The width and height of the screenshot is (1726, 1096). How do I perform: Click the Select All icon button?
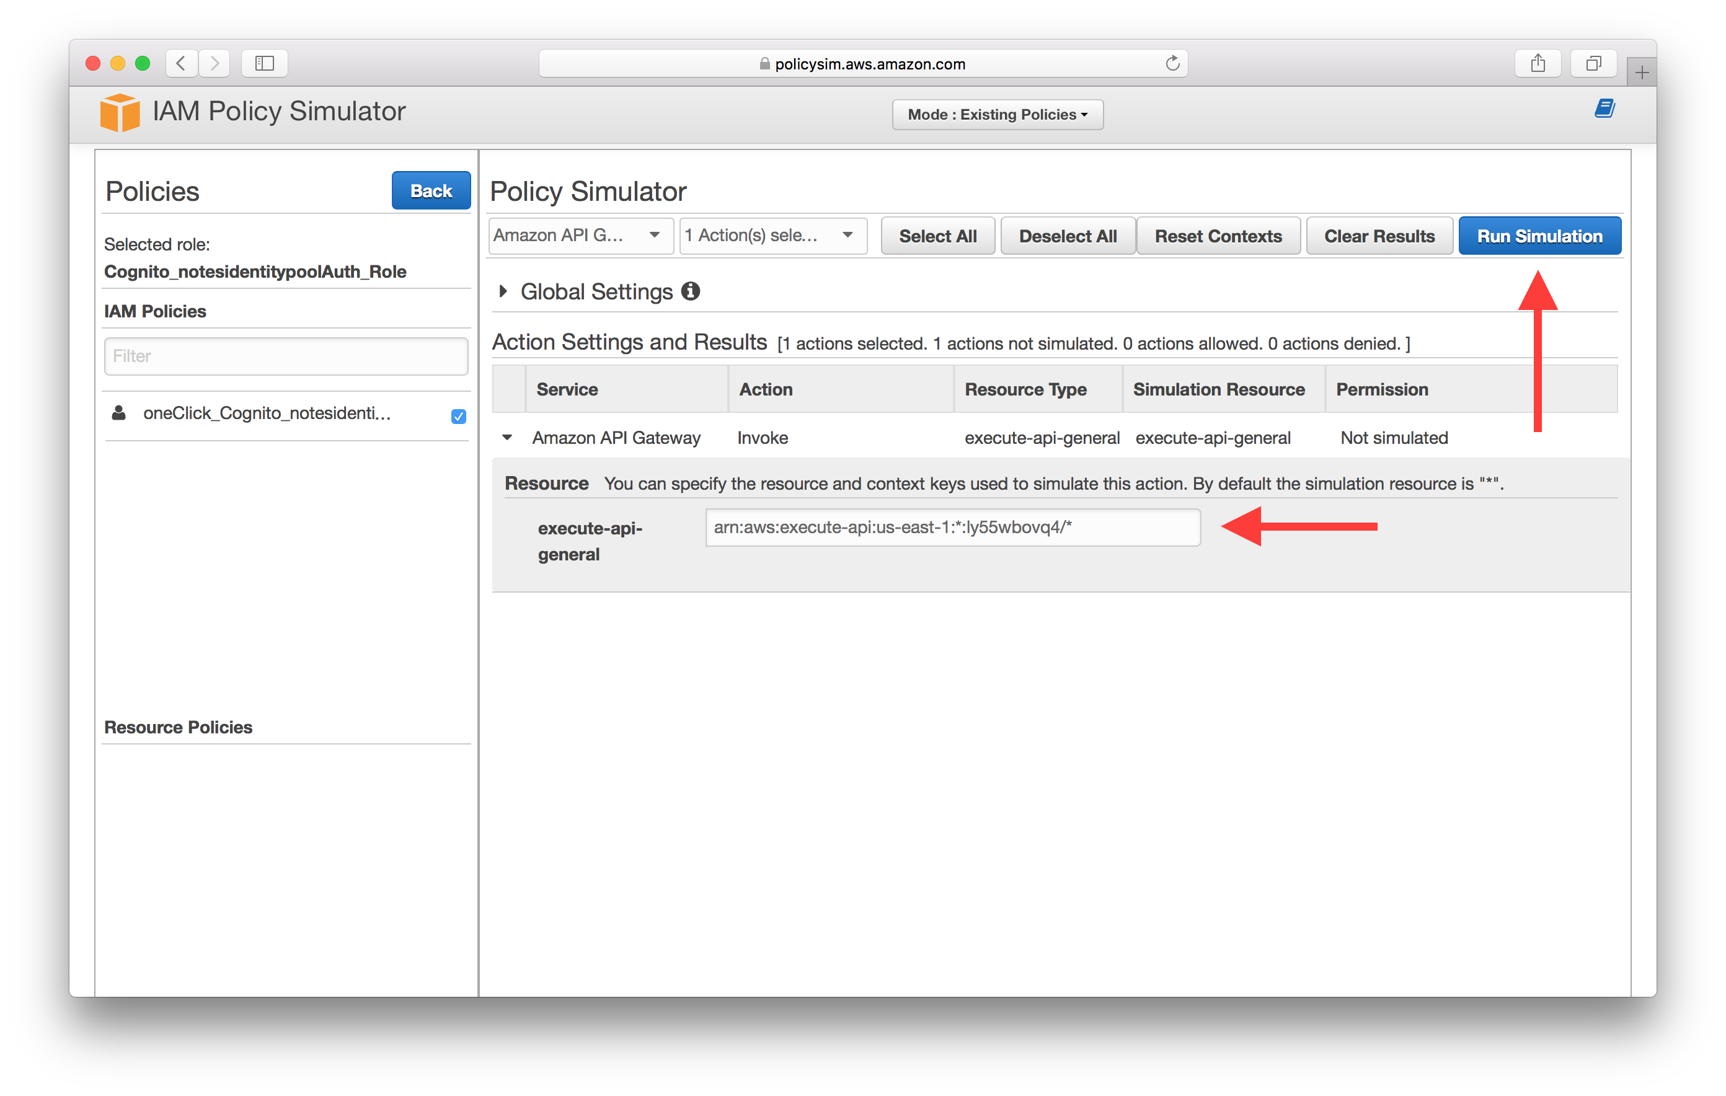click(939, 237)
